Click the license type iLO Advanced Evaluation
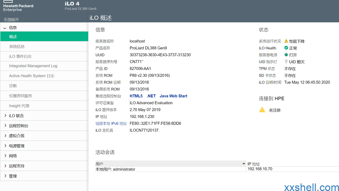The width and height of the screenshot is (339, 191). pos(151,103)
